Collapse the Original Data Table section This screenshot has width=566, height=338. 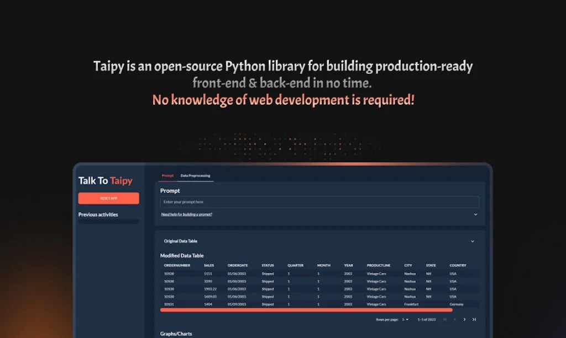point(473,241)
